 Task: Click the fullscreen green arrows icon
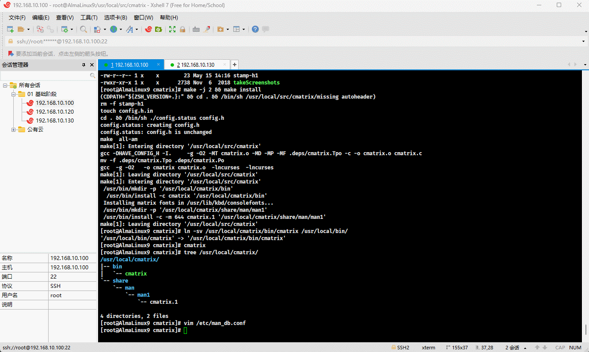tap(172, 29)
